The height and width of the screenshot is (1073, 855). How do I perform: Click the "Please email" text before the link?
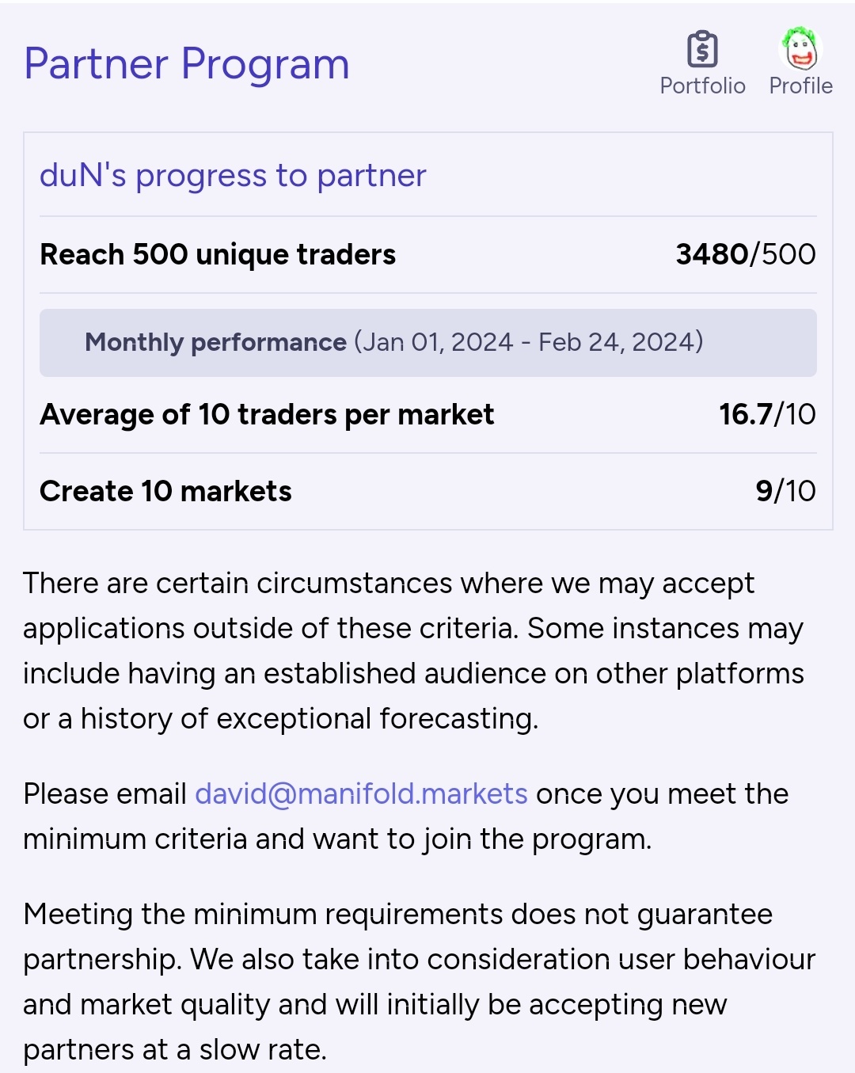click(105, 793)
